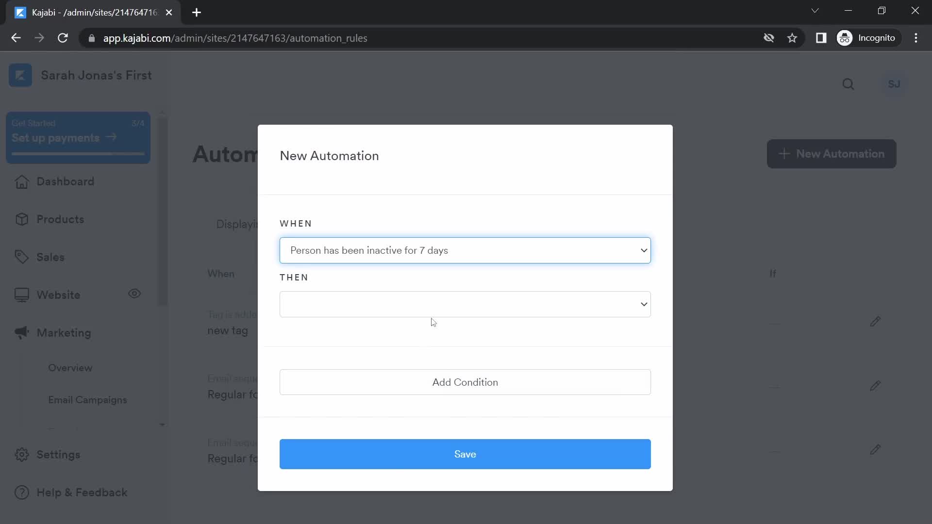The width and height of the screenshot is (932, 524).
Task: Open the Chrome three-dot menu
Action: [916, 38]
